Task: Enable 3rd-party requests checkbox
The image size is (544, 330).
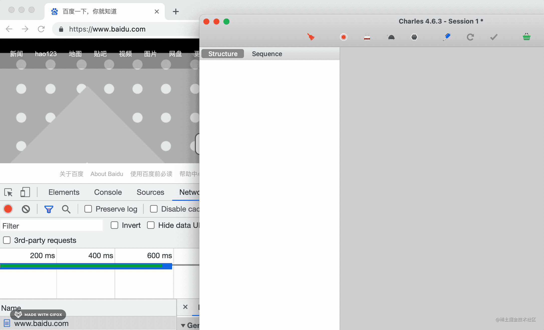Action: 7,240
